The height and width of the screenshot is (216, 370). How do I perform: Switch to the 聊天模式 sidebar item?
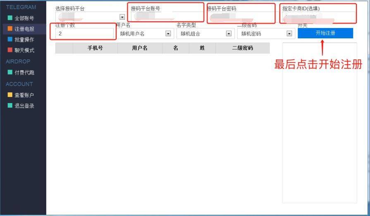(x=24, y=50)
